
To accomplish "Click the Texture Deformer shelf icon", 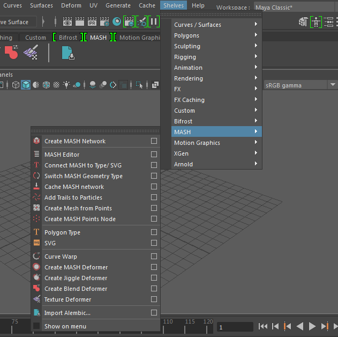I will pos(31,52).
